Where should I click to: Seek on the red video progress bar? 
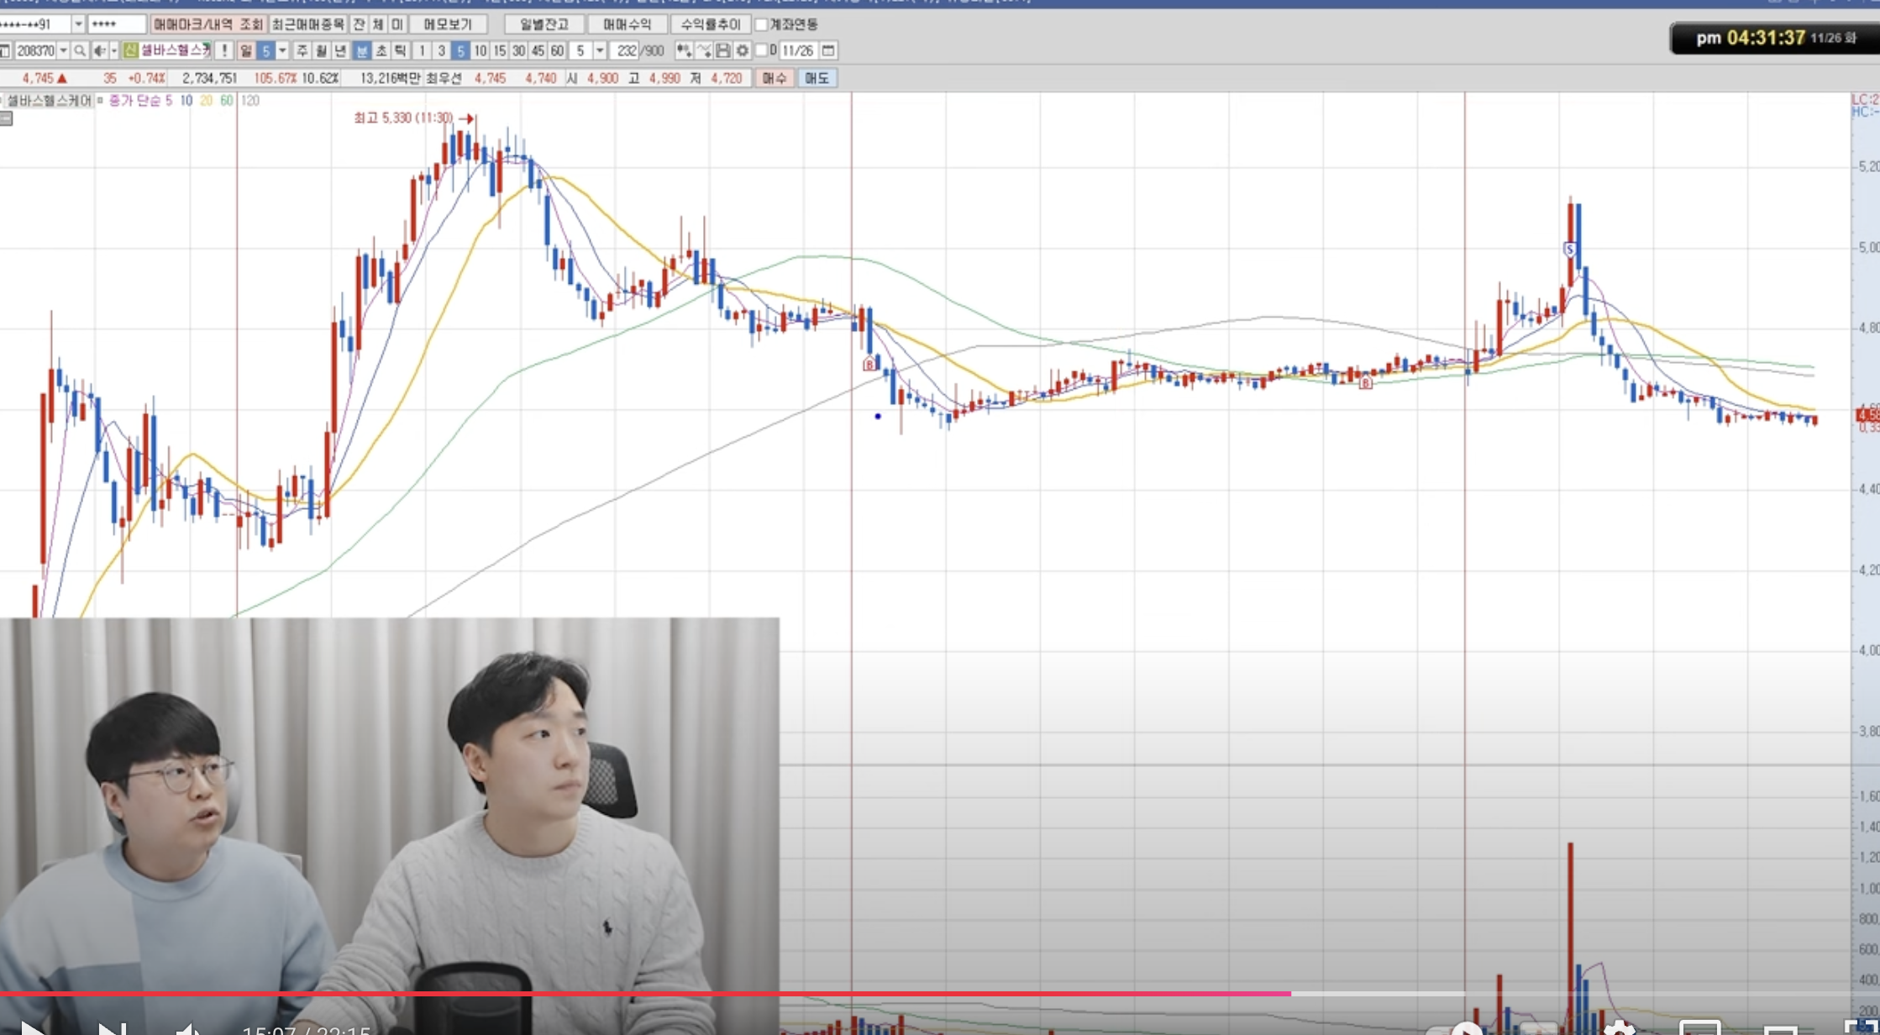[x=645, y=994]
